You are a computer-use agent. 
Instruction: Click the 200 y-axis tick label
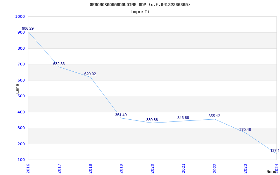pyautogui.click(x=21, y=144)
